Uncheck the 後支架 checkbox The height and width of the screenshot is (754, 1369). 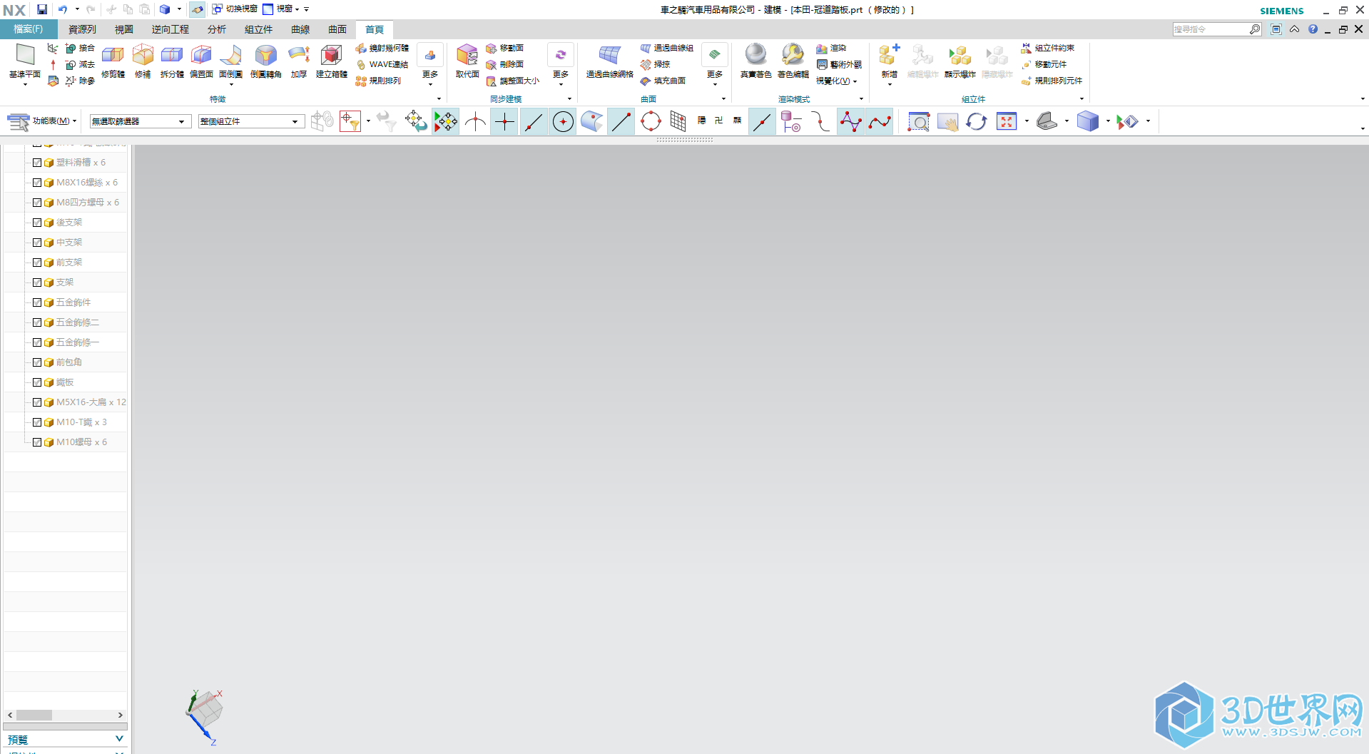(x=37, y=223)
